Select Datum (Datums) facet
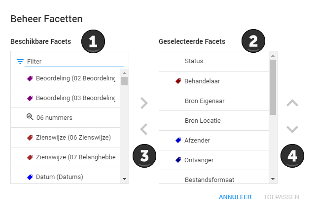 pyautogui.click(x=66, y=177)
